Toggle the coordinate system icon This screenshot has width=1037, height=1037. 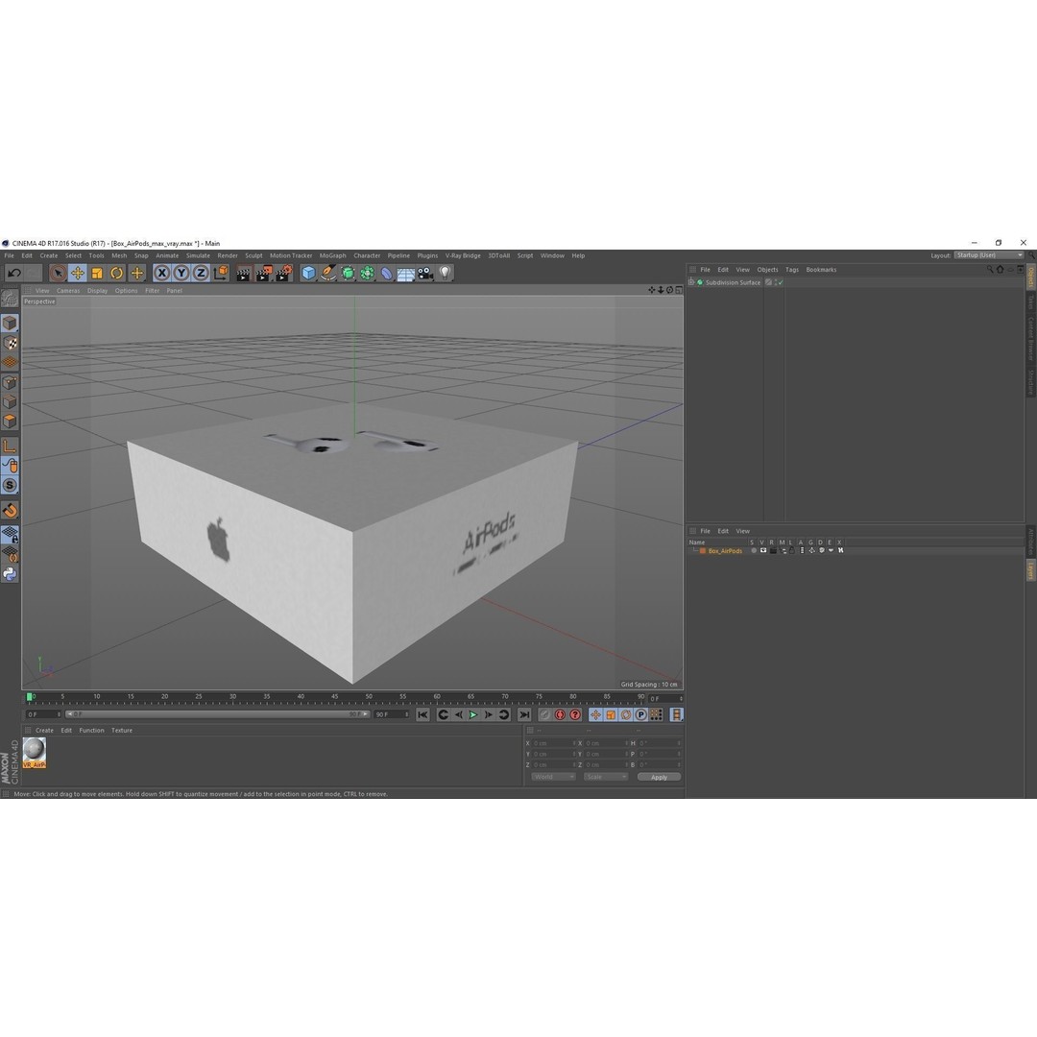(x=221, y=273)
